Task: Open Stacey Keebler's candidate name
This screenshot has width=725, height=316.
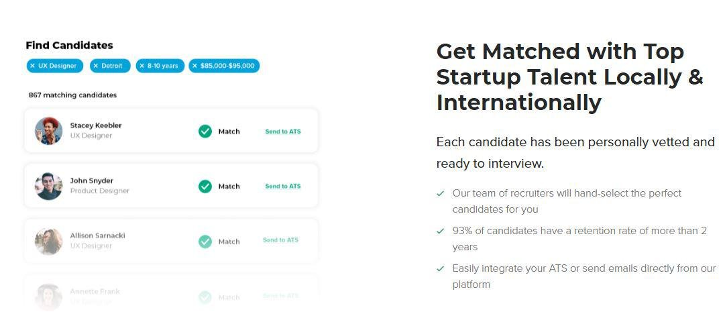Action: pos(96,125)
